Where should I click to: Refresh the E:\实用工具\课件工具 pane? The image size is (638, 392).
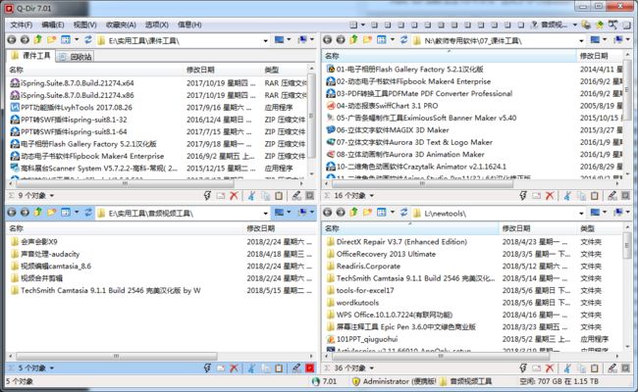point(88,40)
